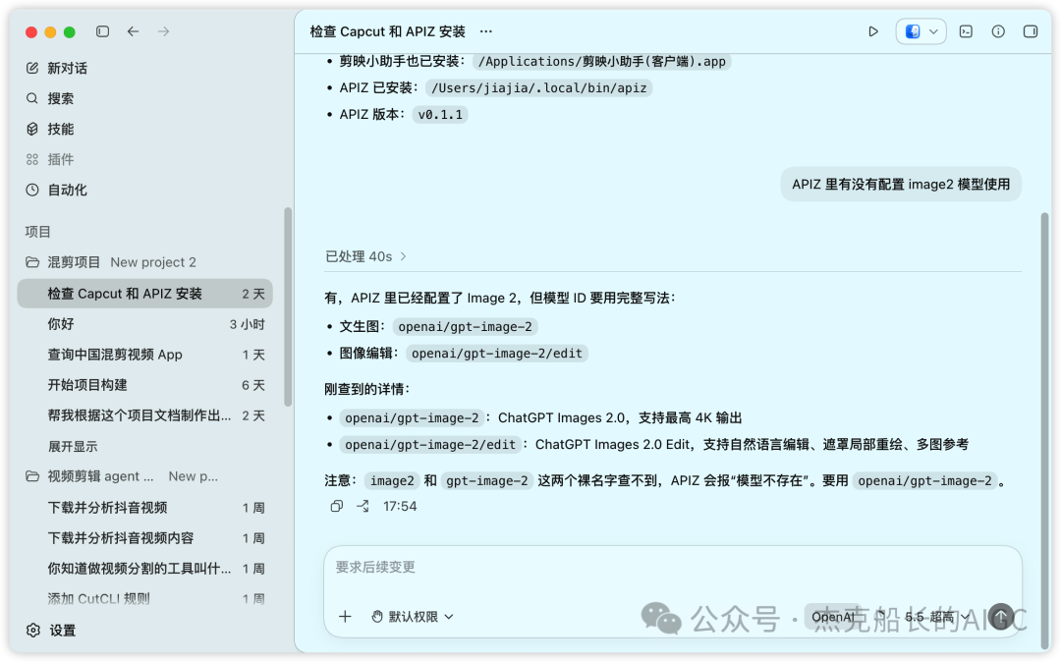The width and height of the screenshot is (1061, 662).
Task: Click the 技能 cube icon
Action: (32, 129)
